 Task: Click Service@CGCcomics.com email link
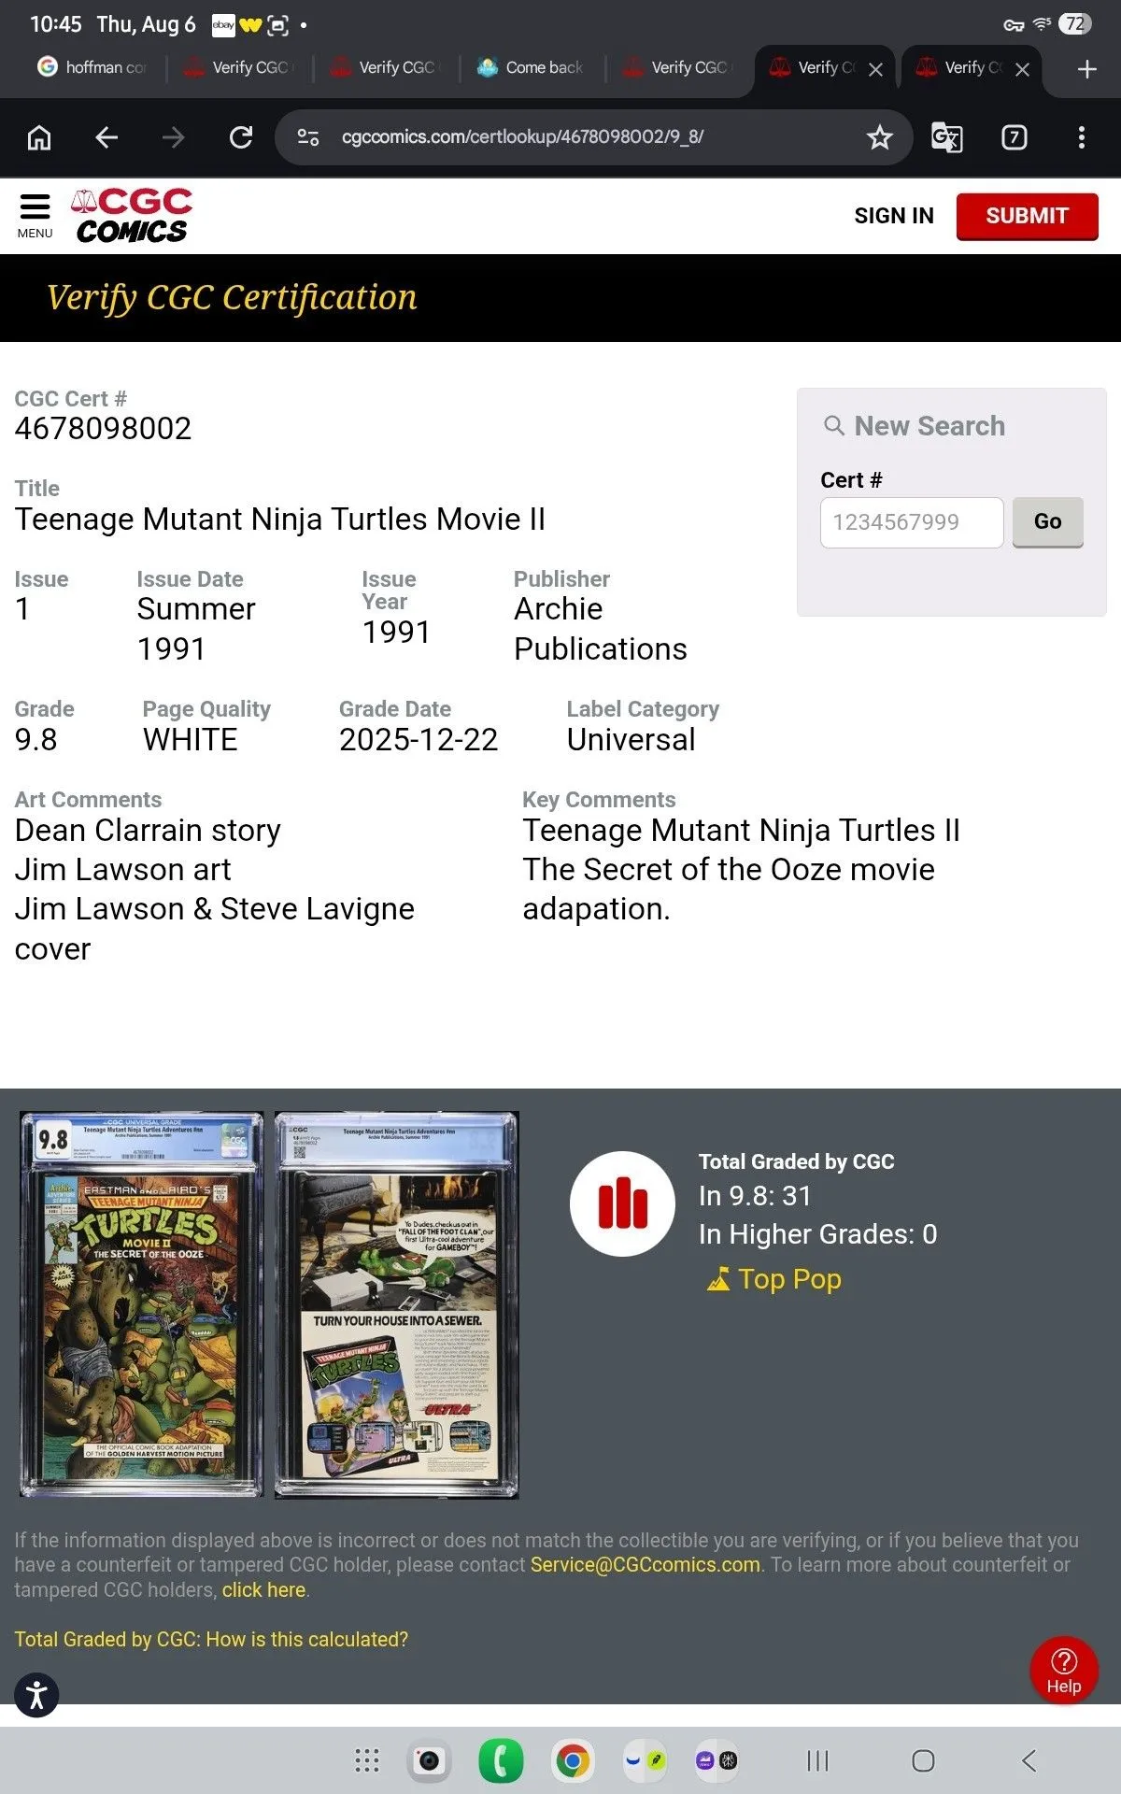(x=646, y=1564)
